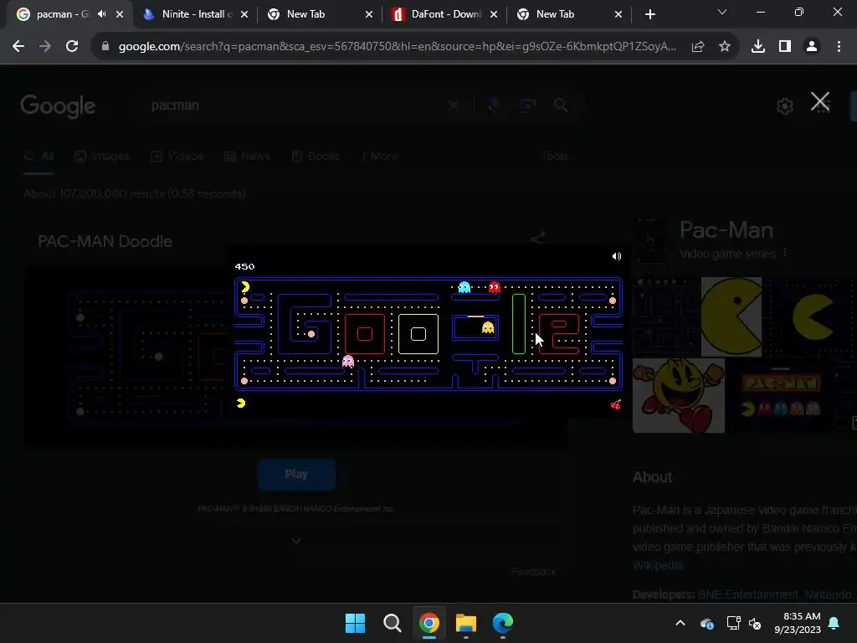The image size is (857, 643).
Task: Mute audio on pacman tab speaker icon
Action: click(x=101, y=14)
